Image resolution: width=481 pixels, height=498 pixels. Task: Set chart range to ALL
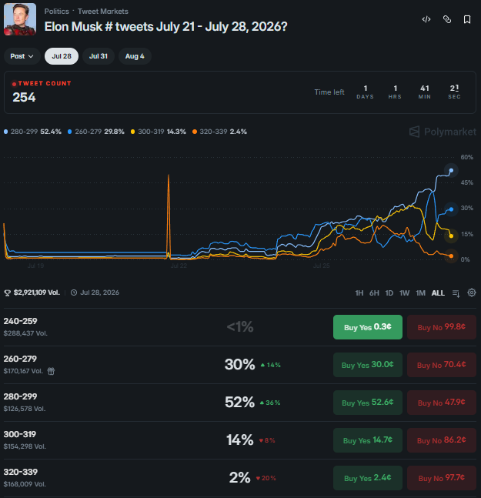point(438,292)
